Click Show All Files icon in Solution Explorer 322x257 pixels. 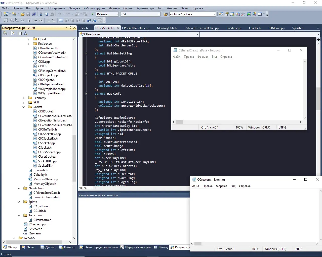(x=13, y=33)
